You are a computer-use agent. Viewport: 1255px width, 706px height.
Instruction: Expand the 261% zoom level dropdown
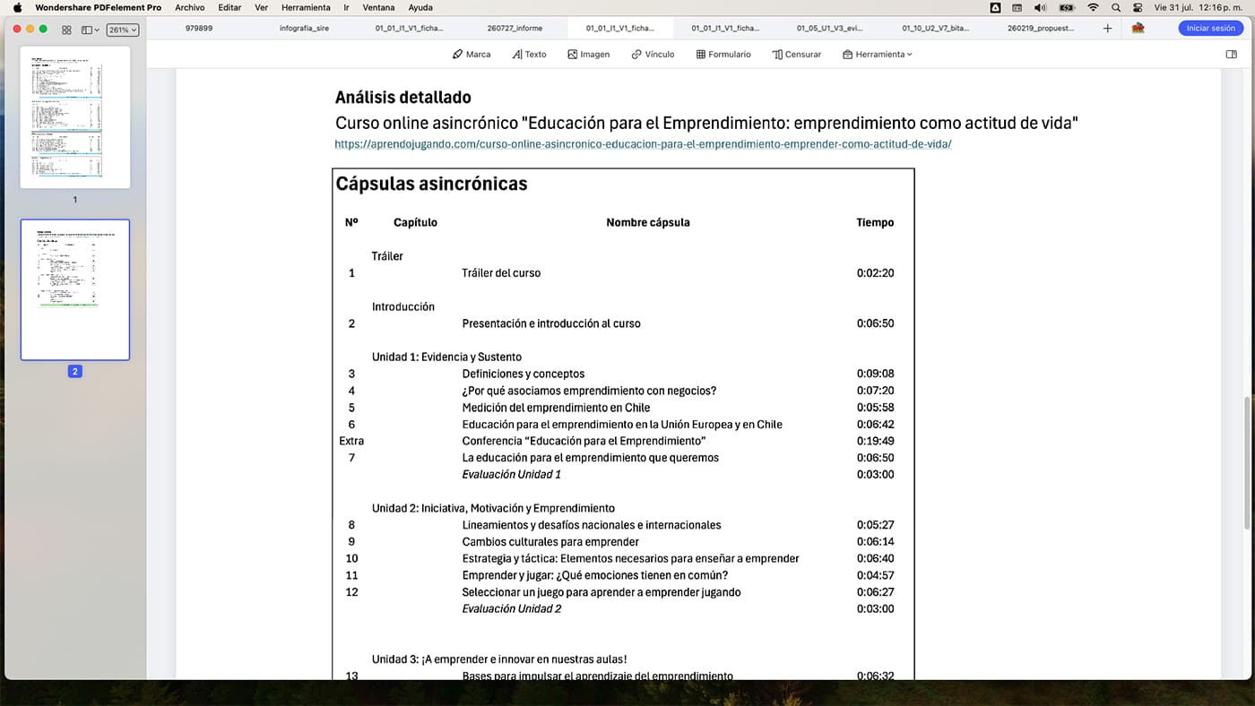coord(123,30)
